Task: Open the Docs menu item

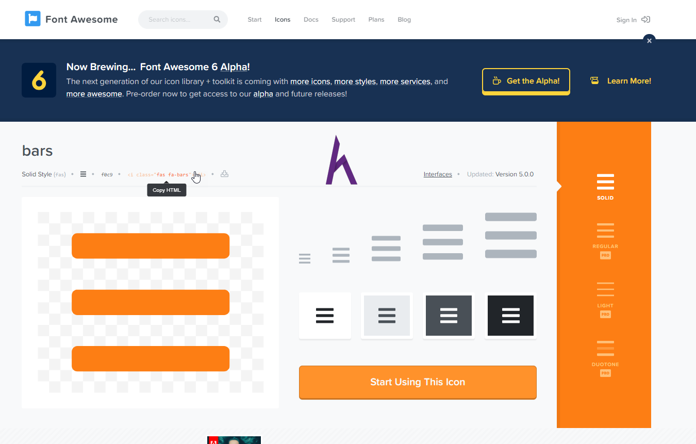Action: 311,20
